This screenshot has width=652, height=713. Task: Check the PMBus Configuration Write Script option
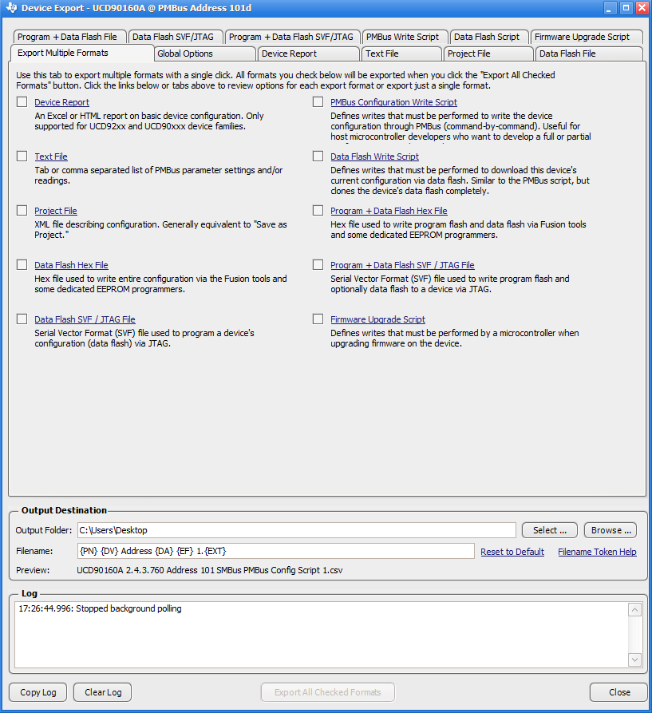pyautogui.click(x=318, y=101)
